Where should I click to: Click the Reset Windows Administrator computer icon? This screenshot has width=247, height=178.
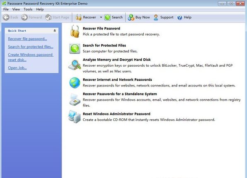tap(75, 117)
